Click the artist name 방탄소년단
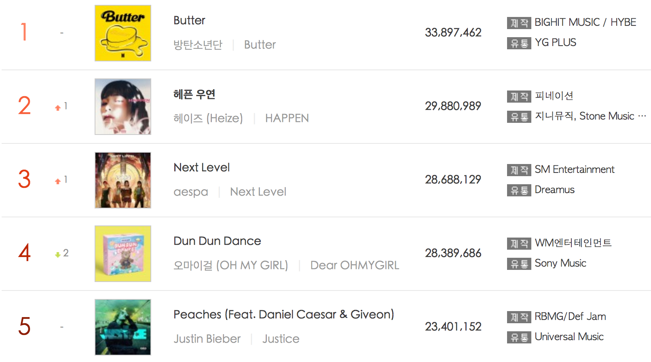The width and height of the screenshot is (651, 362). [198, 44]
